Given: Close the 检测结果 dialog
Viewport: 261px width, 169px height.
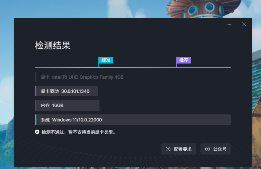Looking at the screenshot, I should click(x=244, y=24).
